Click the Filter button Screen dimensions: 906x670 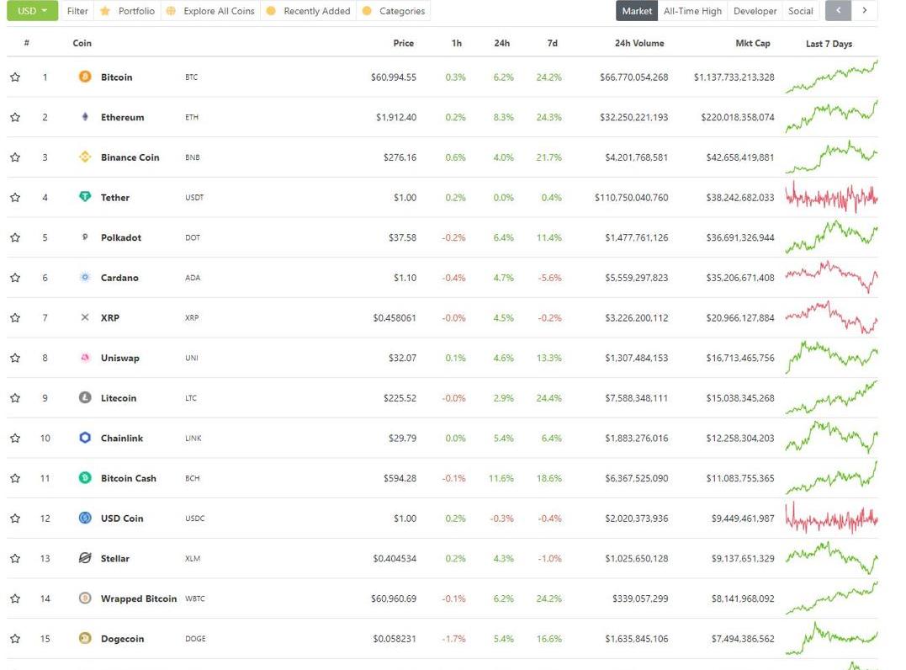[77, 10]
